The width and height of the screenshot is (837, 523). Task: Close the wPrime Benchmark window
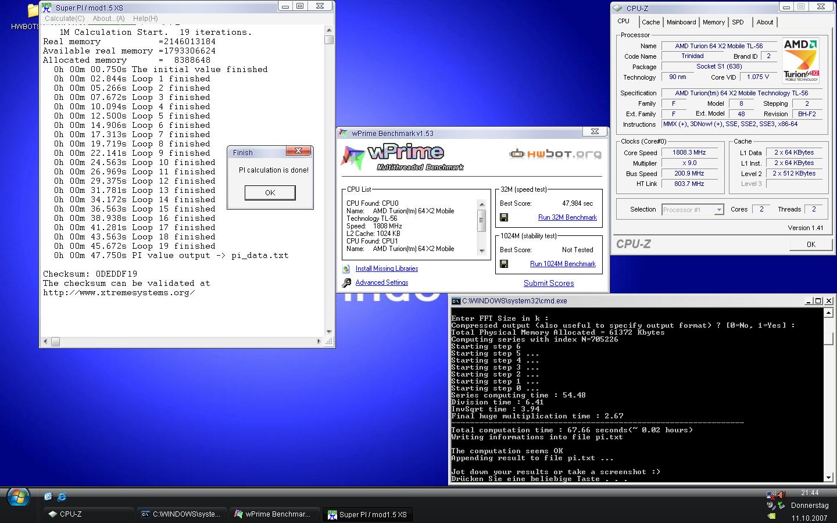595,132
